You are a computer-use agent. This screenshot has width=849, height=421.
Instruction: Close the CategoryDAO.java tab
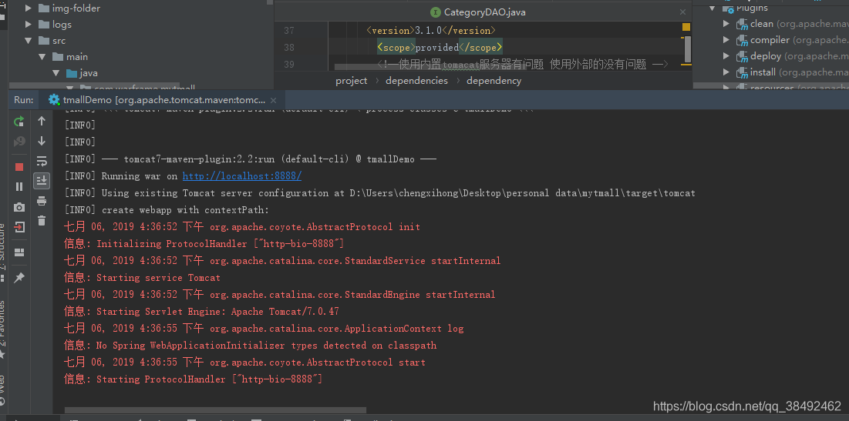(683, 12)
